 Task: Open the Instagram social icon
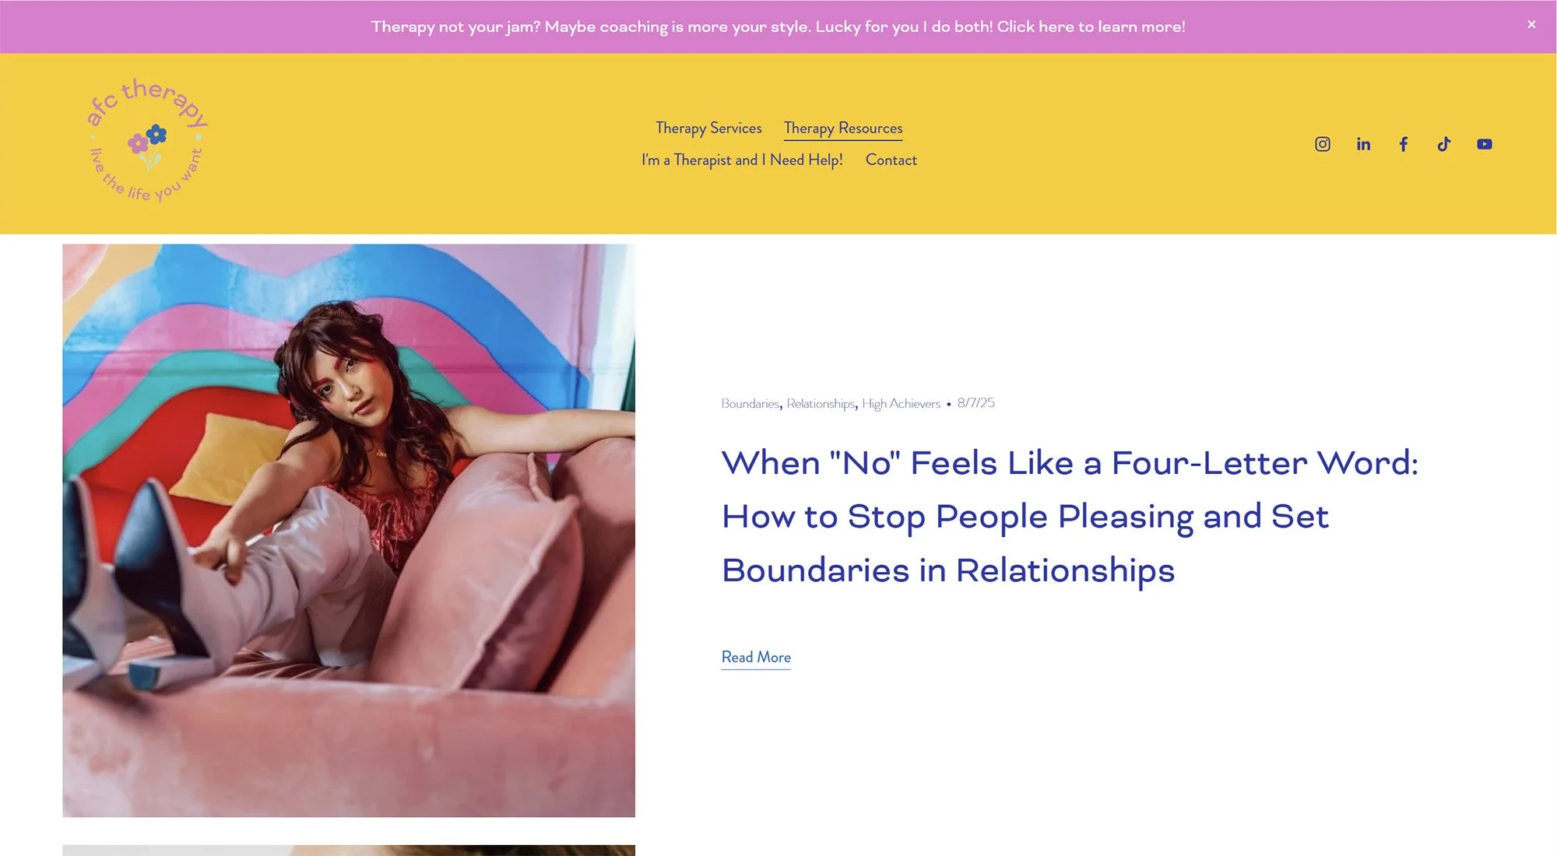point(1322,144)
